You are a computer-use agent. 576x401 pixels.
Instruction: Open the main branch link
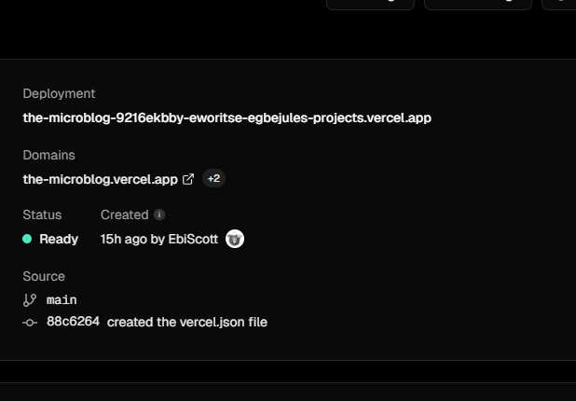click(x=62, y=300)
